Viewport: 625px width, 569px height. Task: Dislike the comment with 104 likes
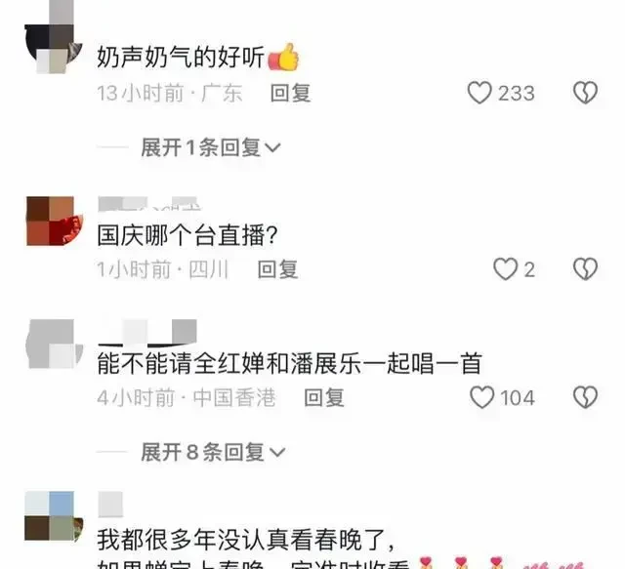pos(585,397)
